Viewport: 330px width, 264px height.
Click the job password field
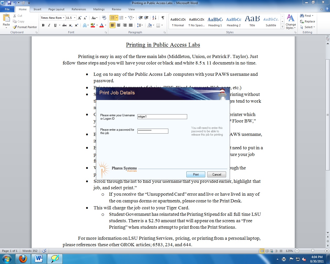[153, 131]
